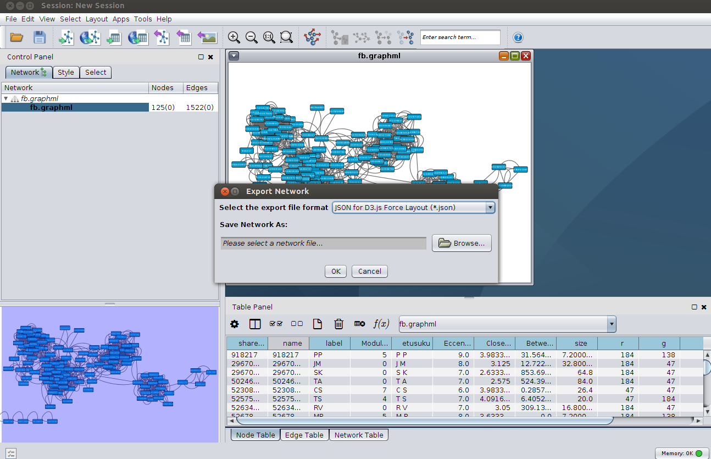
Task: Click Cancel in Export Network dialog
Action: 369,271
